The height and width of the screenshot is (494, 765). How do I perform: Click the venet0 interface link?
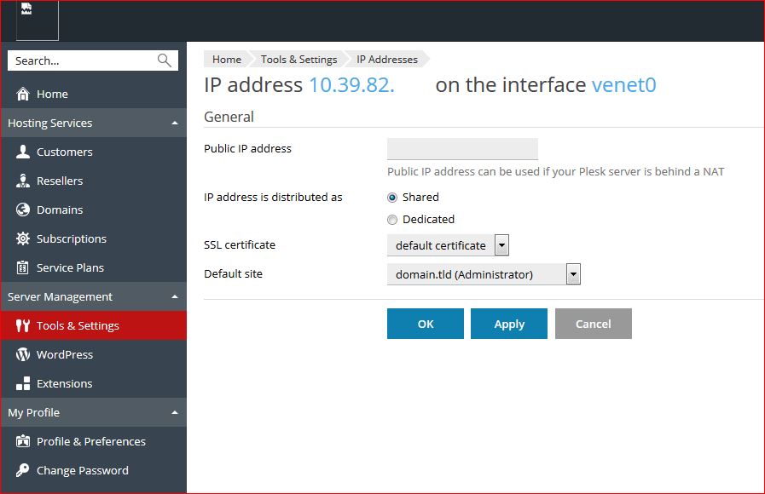623,85
